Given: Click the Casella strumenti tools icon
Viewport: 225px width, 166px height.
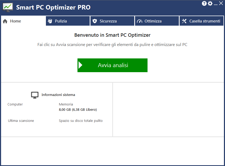Looking at the screenshot, I should coord(184,21).
